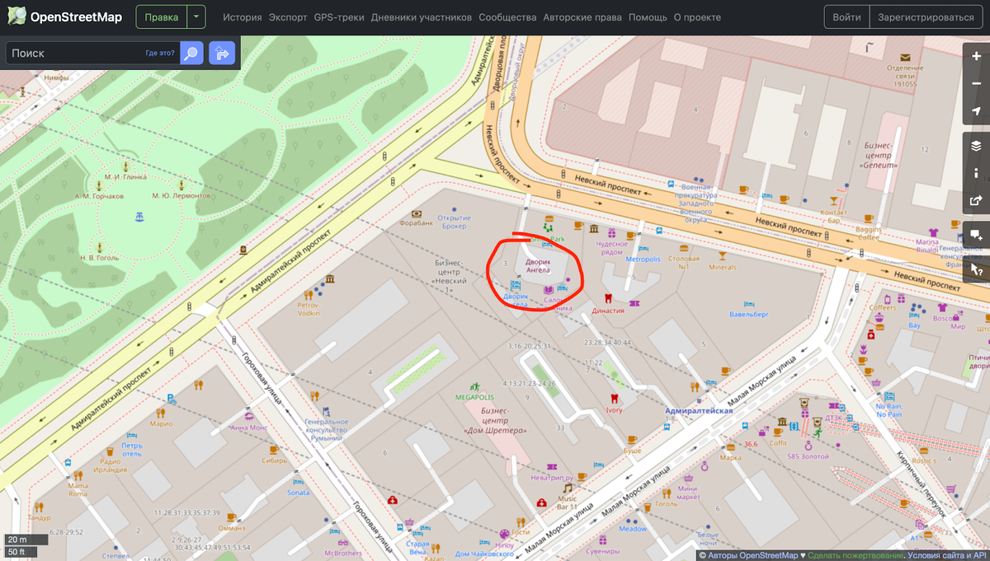The height and width of the screenshot is (561, 990).
Task: Click the 'Где это?' link
Action: 160,54
